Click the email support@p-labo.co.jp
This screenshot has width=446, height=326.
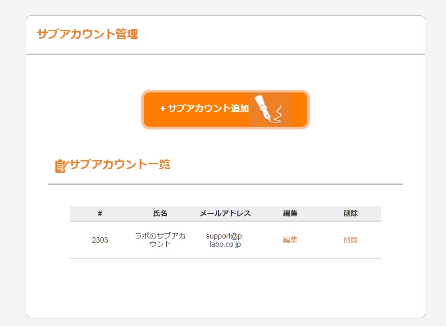click(x=225, y=240)
